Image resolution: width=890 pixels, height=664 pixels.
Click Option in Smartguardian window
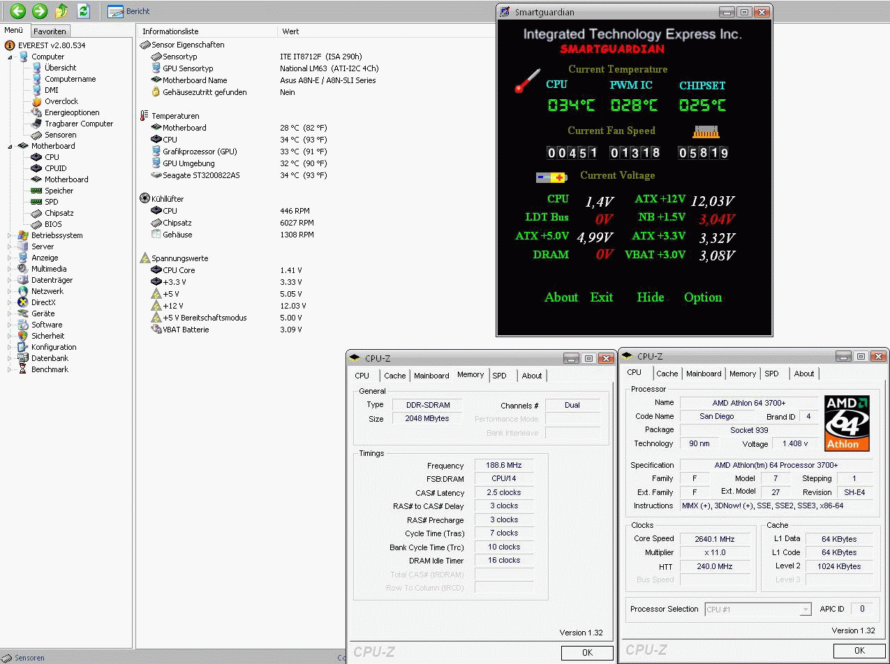[x=703, y=297]
